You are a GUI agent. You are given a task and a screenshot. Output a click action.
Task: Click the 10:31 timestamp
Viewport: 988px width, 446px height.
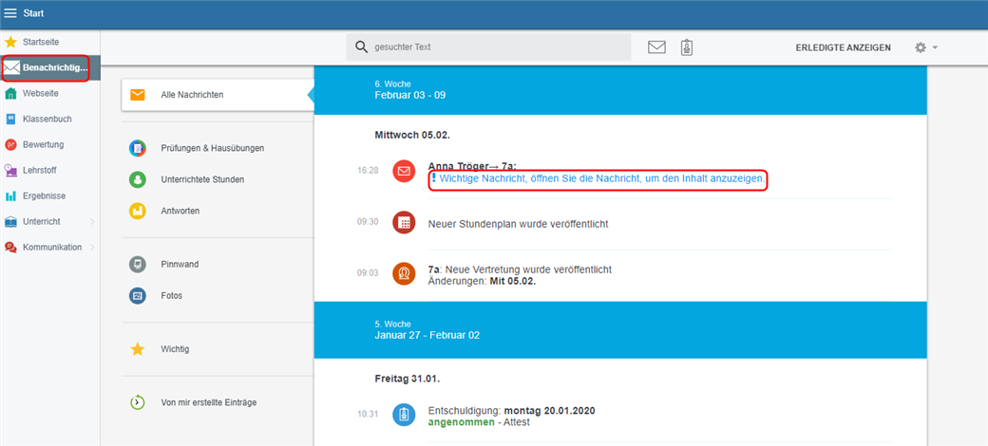(369, 414)
